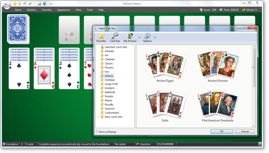The image size is (269, 153).
Task: Click the 2 of clubs card
Action: point(19,75)
